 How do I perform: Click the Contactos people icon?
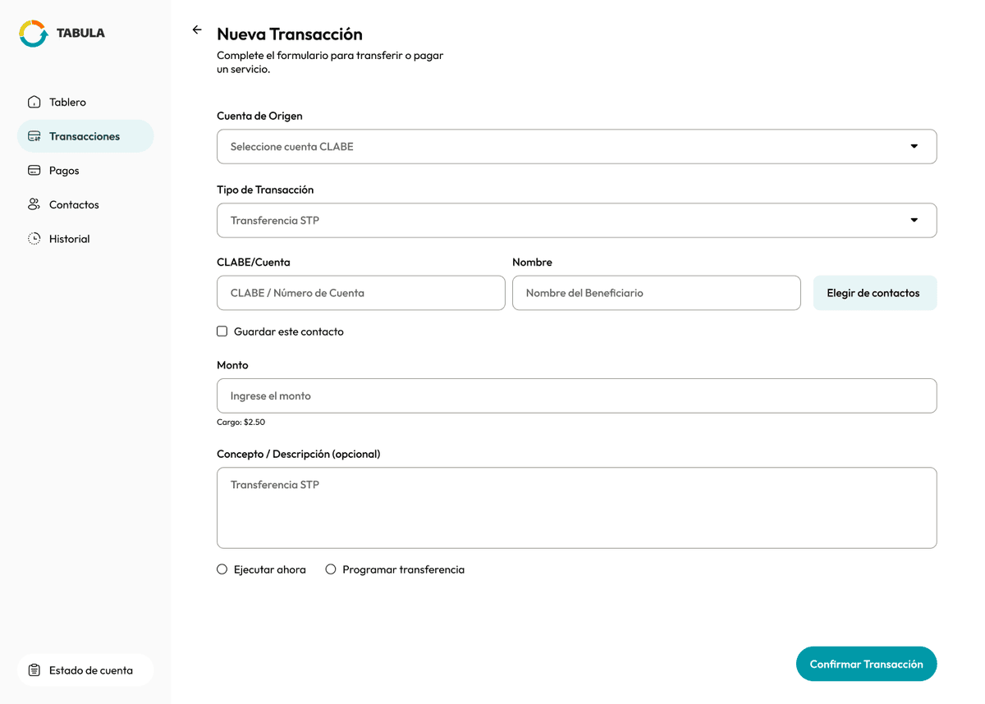tap(34, 204)
